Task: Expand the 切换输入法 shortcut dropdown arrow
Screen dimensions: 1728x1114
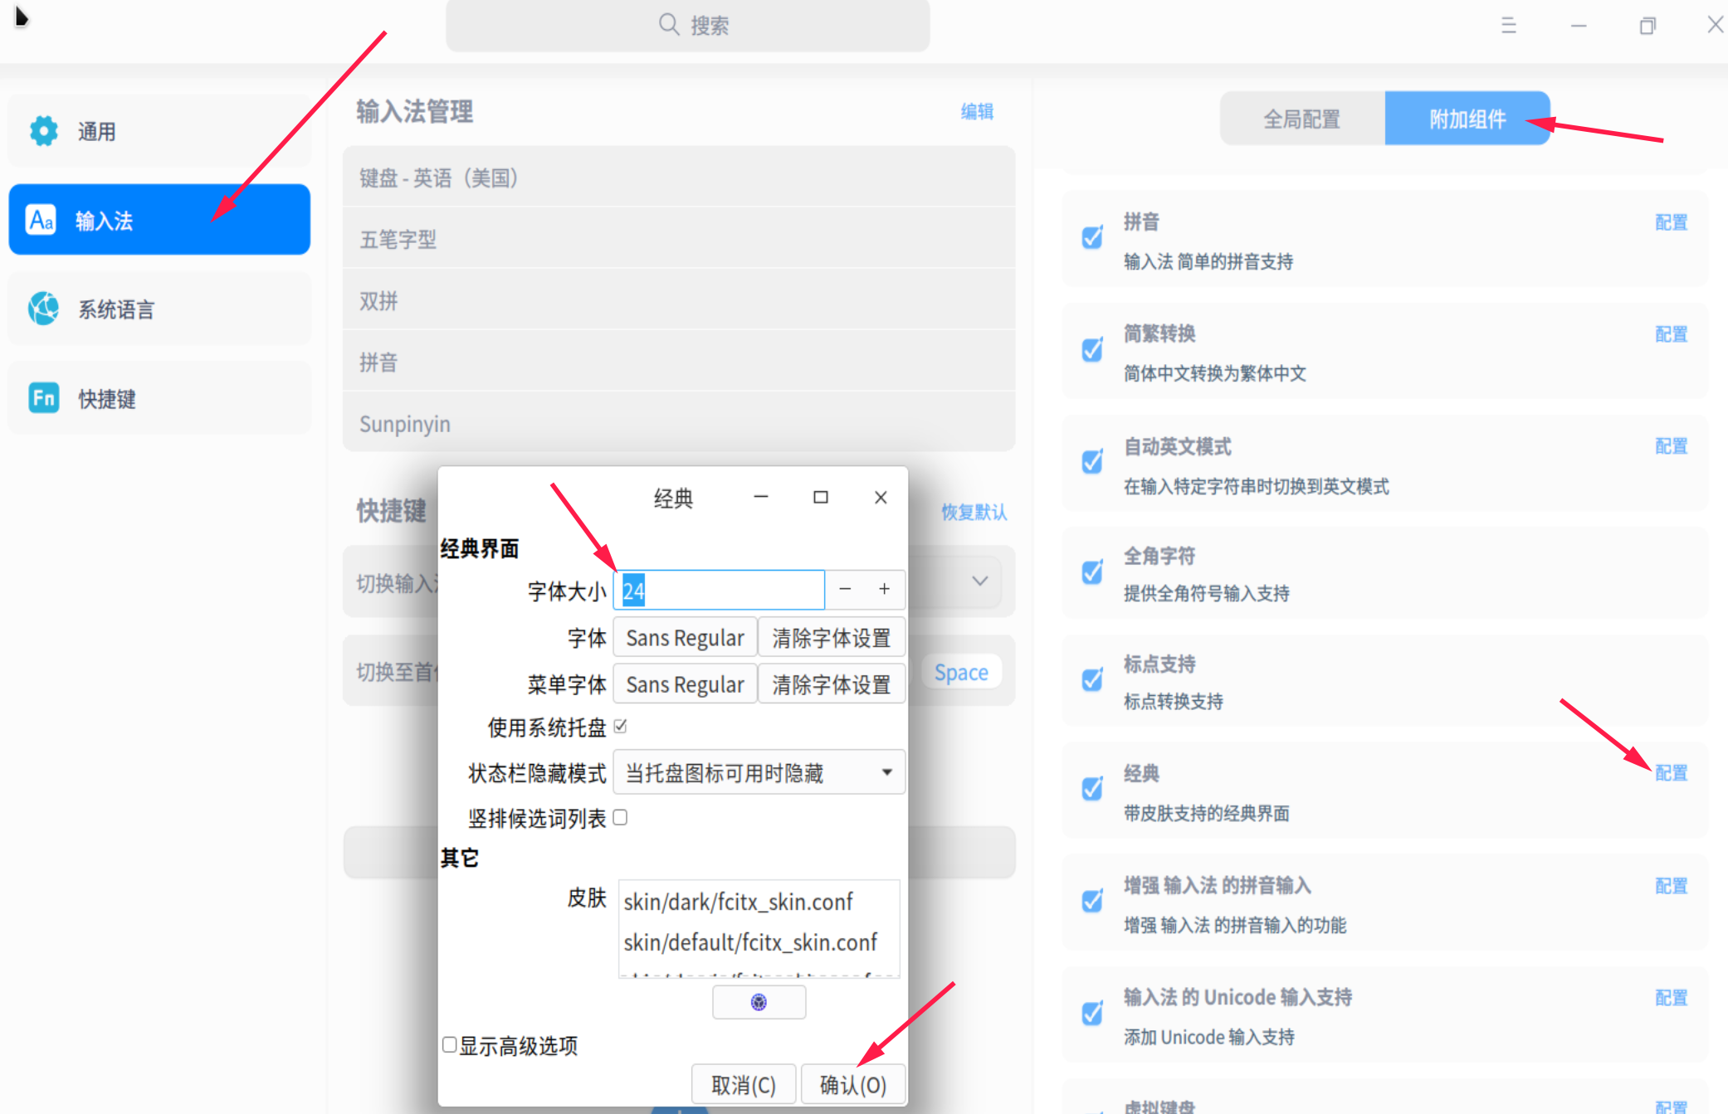Action: point(979,581)
